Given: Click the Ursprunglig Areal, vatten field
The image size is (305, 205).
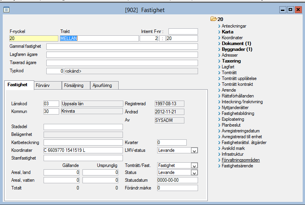Looking at the screenshot, I should tap(100, 180).
